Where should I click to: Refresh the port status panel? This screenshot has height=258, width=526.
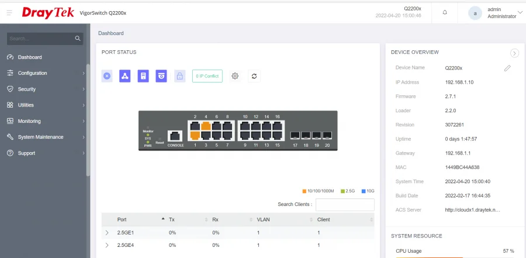pos(254,76)
